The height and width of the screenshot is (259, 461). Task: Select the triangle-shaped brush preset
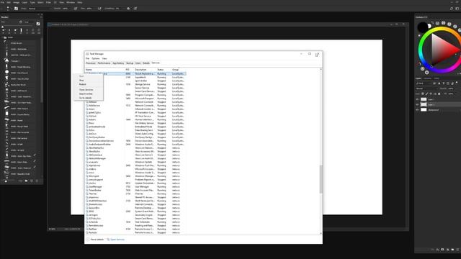click(19, 60)
